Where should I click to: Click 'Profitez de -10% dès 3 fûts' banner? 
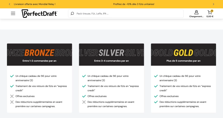point(134,4)
